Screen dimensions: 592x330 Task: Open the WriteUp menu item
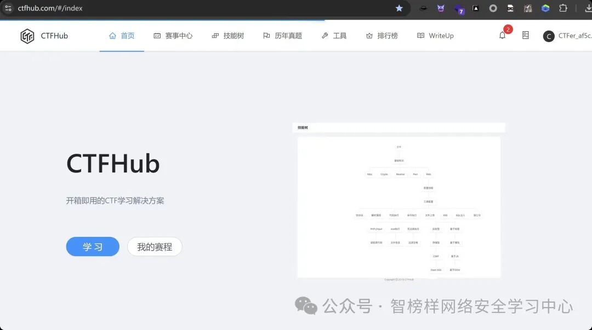(435, 36)
